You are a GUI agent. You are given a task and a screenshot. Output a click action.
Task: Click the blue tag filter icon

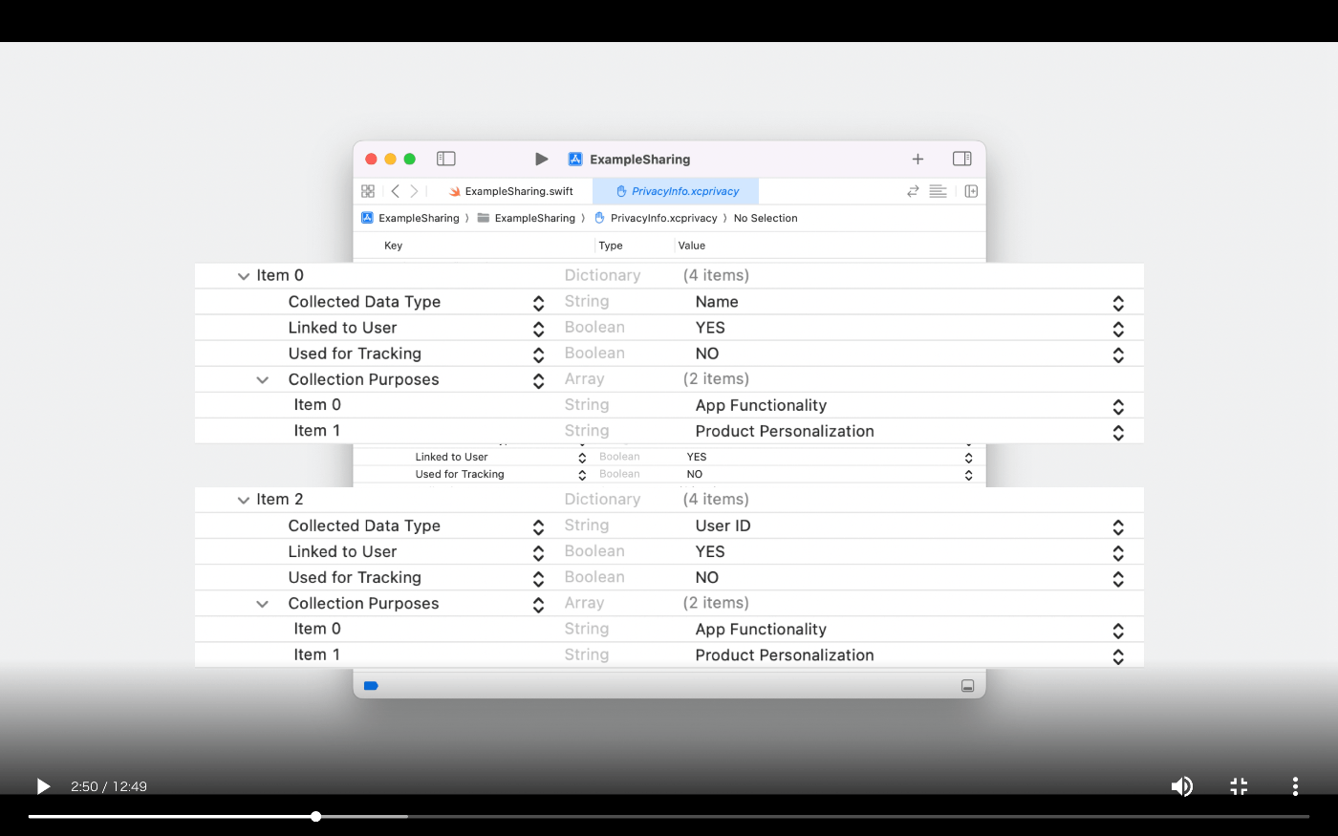pos(372,685)
